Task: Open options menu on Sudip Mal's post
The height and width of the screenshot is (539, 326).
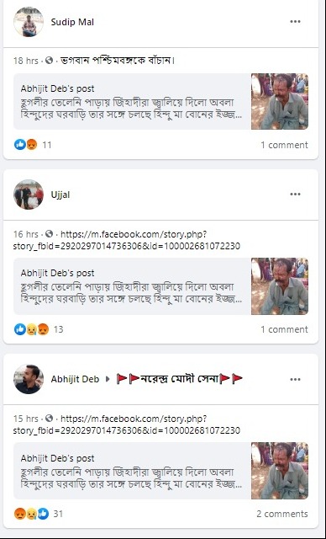Action: click(295, 22)
